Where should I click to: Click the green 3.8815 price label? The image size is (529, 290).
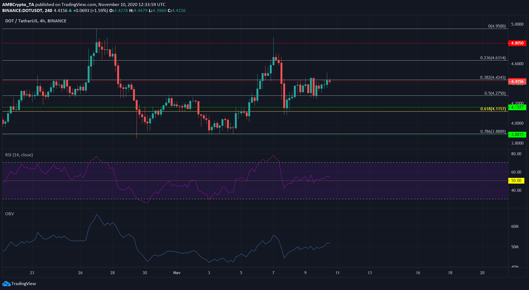[x=517, y=134]
